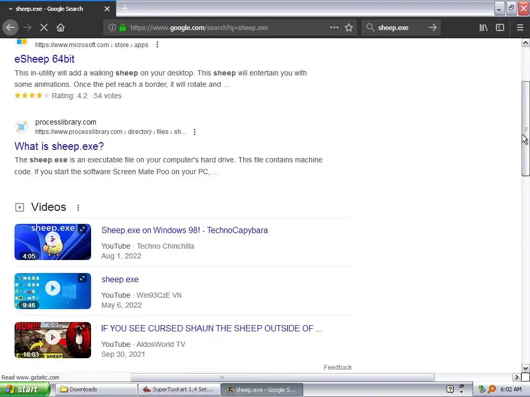Open the Videos section options menu
Viewport: 530px width, 397px height.
[78, 208]
